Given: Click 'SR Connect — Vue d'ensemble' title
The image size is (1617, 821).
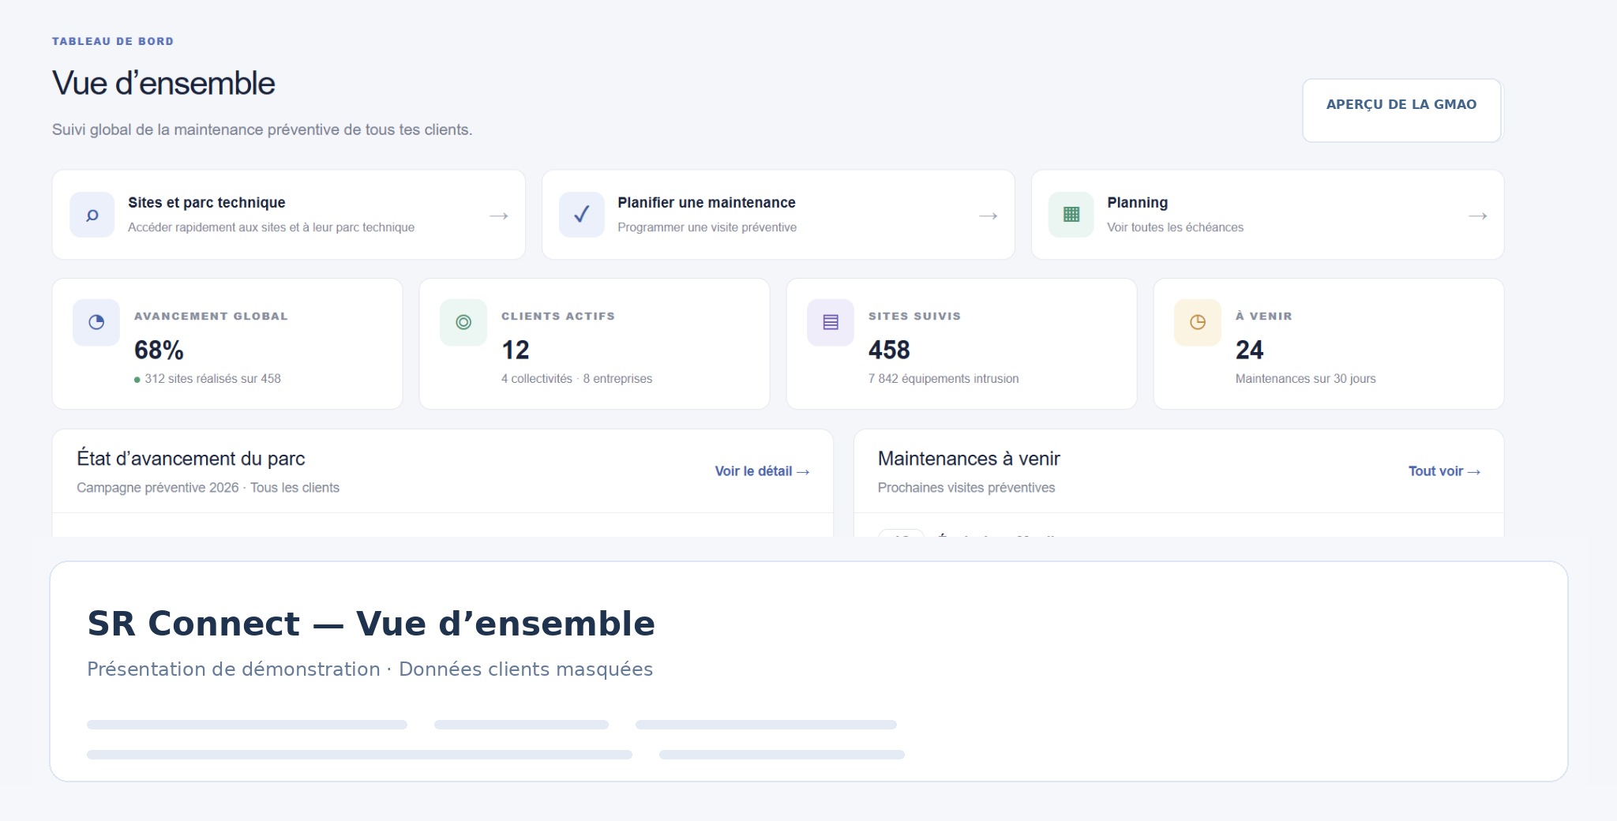Looking at the screenshot, I should click(371, 624).
